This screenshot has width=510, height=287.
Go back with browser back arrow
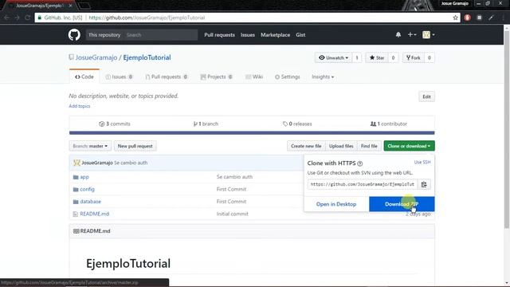6,18
